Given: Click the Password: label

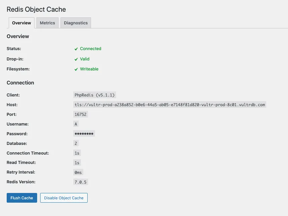Looking at the screenshot, I should coord(17,134).
